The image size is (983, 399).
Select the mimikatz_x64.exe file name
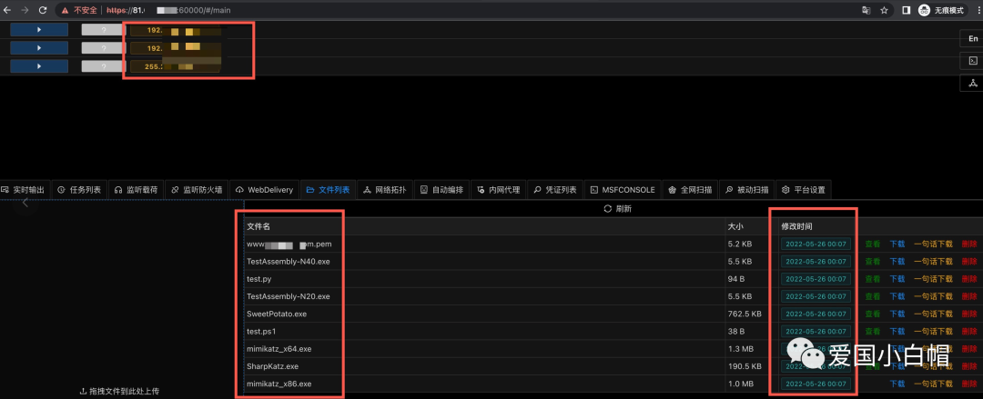pos(279,349)
